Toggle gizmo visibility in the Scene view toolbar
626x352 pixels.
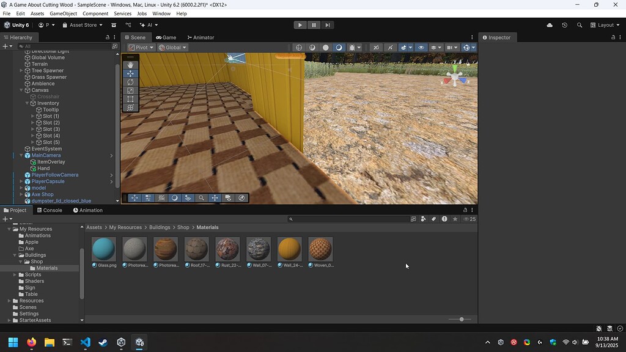pos(466,47)
